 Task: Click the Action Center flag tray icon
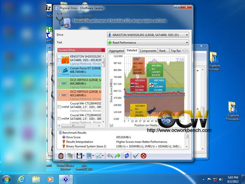click(209, 179)
